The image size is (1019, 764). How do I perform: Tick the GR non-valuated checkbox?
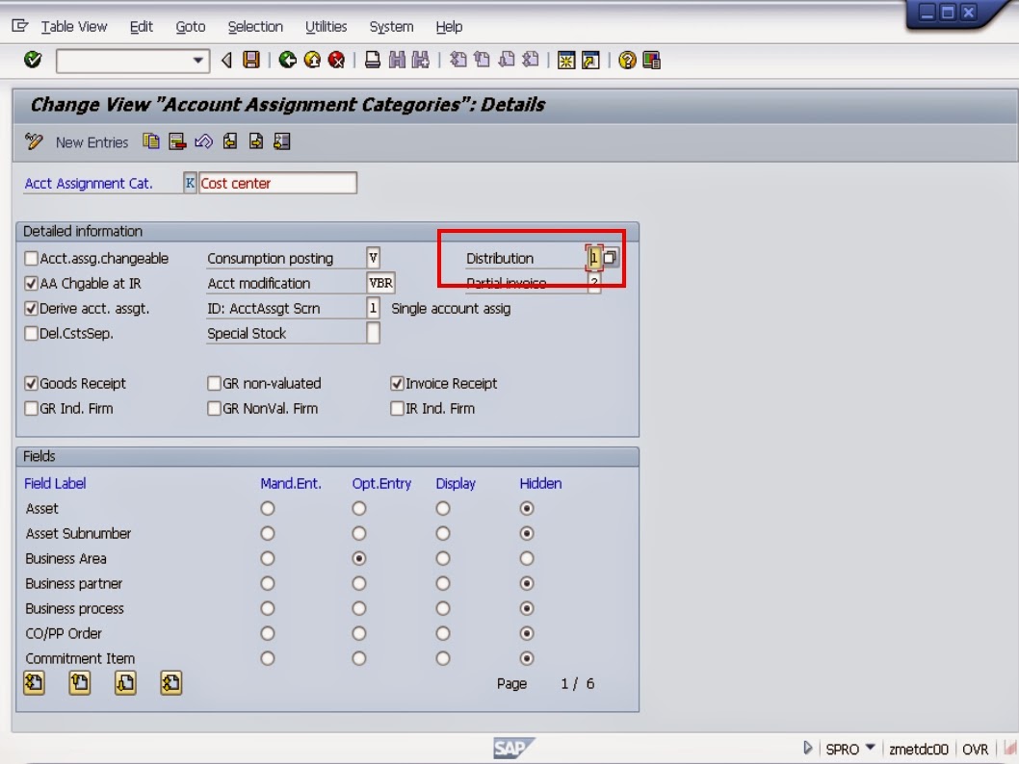coord(214,383)
